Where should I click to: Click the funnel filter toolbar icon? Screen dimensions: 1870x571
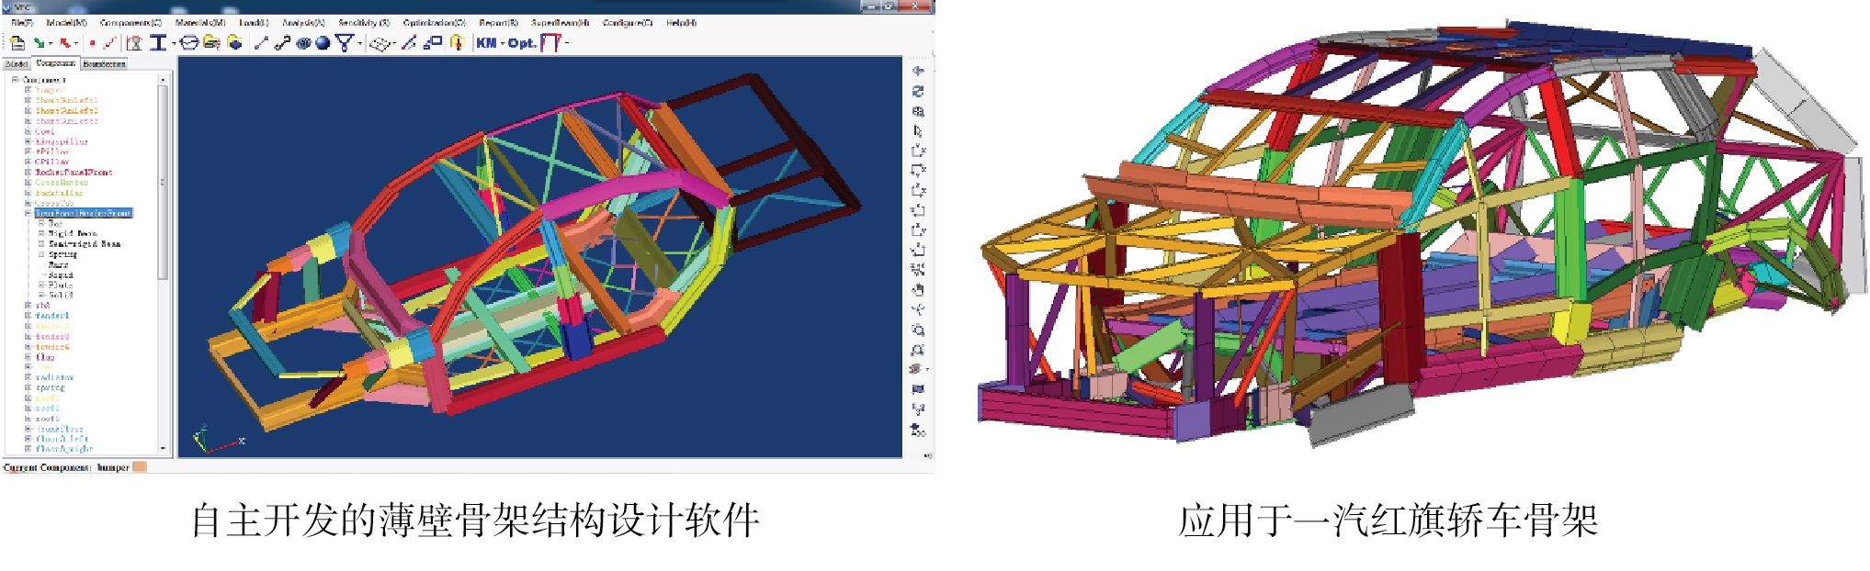[344, 43]
